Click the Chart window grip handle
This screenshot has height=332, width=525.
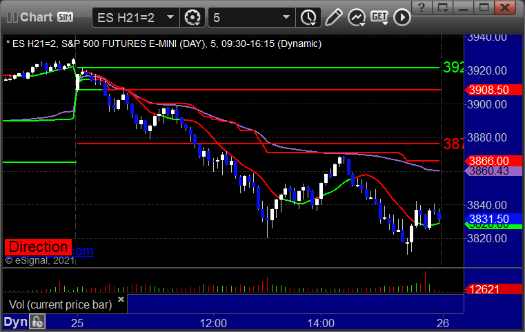pos(12,17)
